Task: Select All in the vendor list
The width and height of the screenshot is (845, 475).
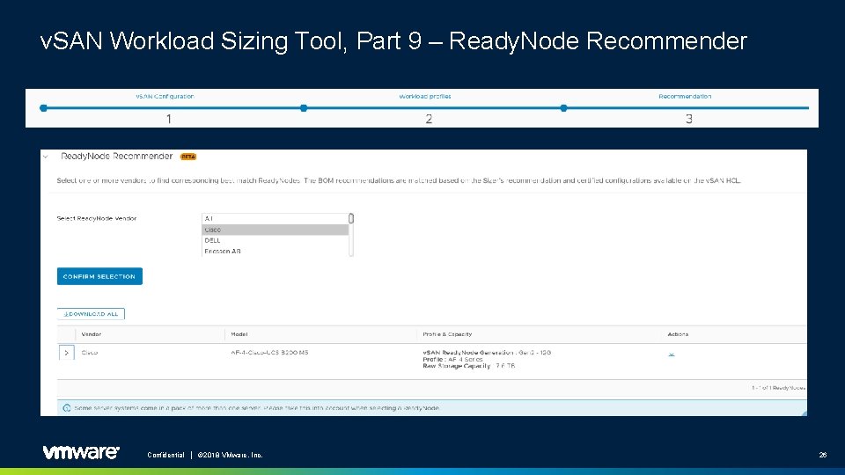Action: (275, 219)
